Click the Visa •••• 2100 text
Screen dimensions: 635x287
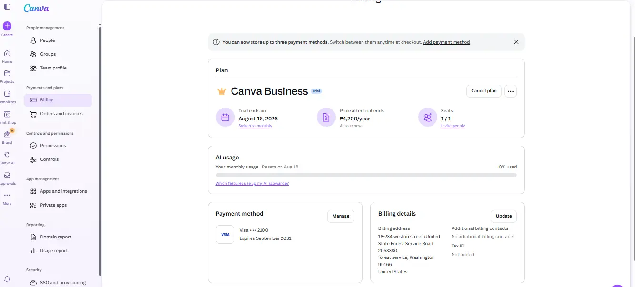tap(254, 230)
